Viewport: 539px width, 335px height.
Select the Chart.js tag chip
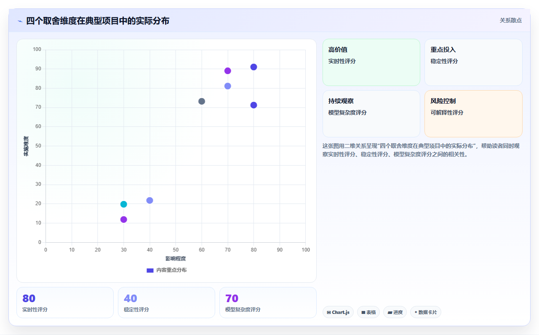coord(338,312)
